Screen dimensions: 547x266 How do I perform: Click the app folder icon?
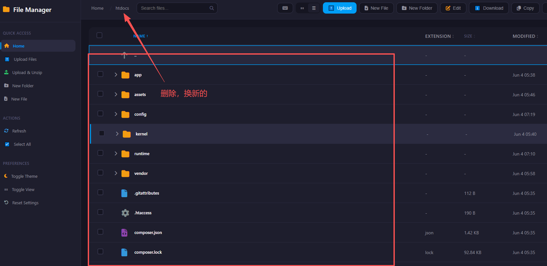click(125, 75)
